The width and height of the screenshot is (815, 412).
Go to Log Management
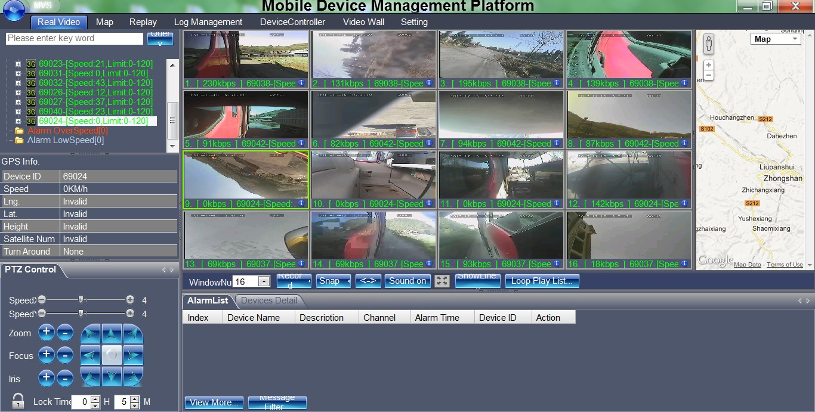click(x=208, y=22)
